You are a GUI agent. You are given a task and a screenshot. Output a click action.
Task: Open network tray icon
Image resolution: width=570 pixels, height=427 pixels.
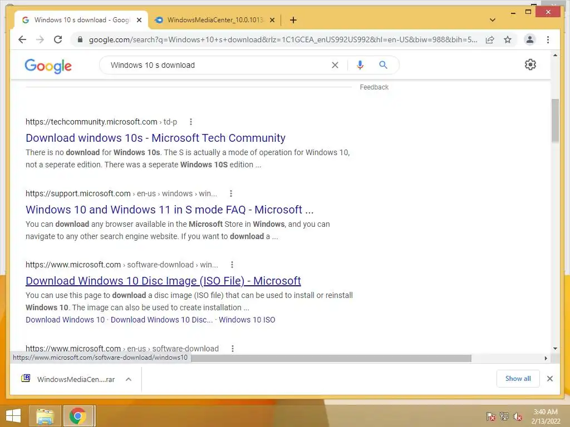coord(504,416)
